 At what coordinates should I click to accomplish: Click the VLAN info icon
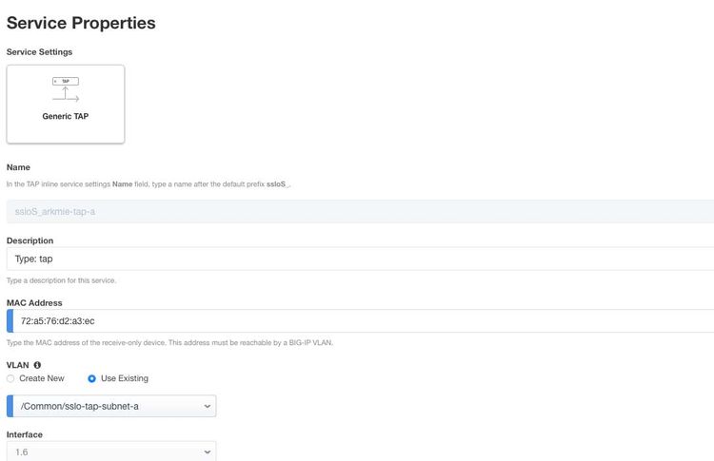pyautogui.click(x=38, y=364)
